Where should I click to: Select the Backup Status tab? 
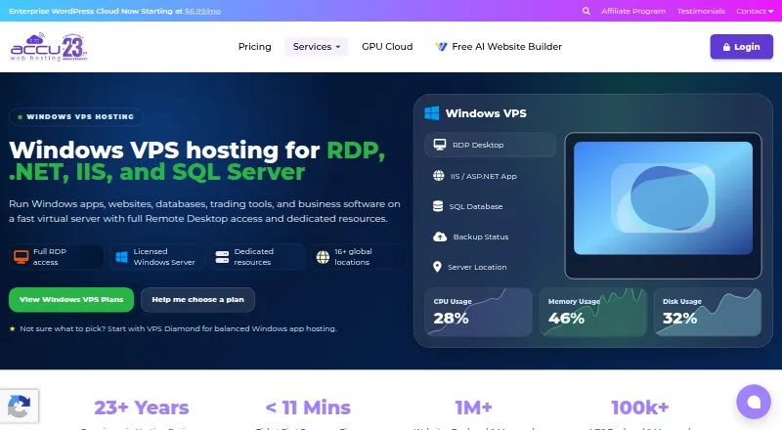490,236
